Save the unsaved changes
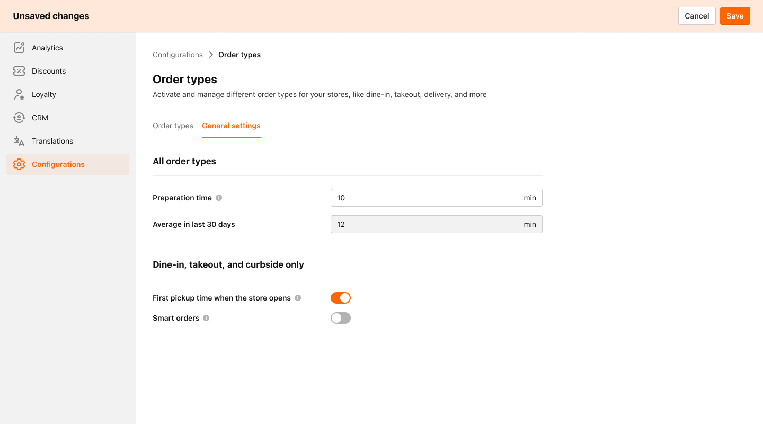Screen dimensions: 763x424 pyautogui.click(x=735, y=16)
